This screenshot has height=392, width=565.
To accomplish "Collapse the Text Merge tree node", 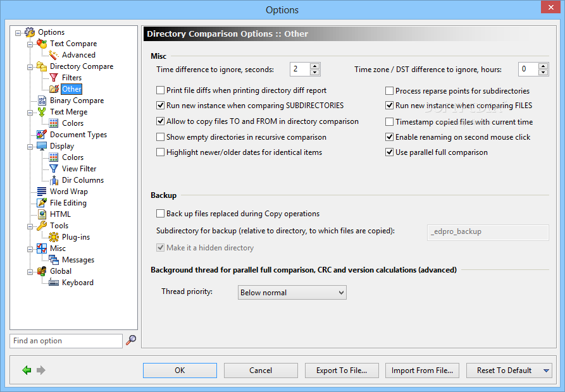I will [30, 113].
